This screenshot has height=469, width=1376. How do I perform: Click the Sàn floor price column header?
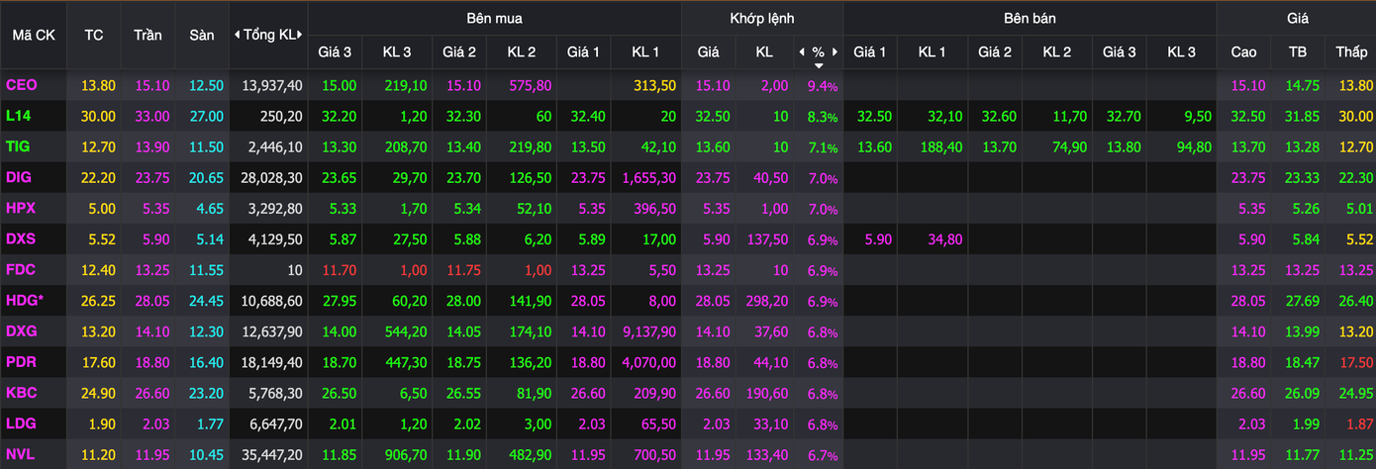coord(202,35)
